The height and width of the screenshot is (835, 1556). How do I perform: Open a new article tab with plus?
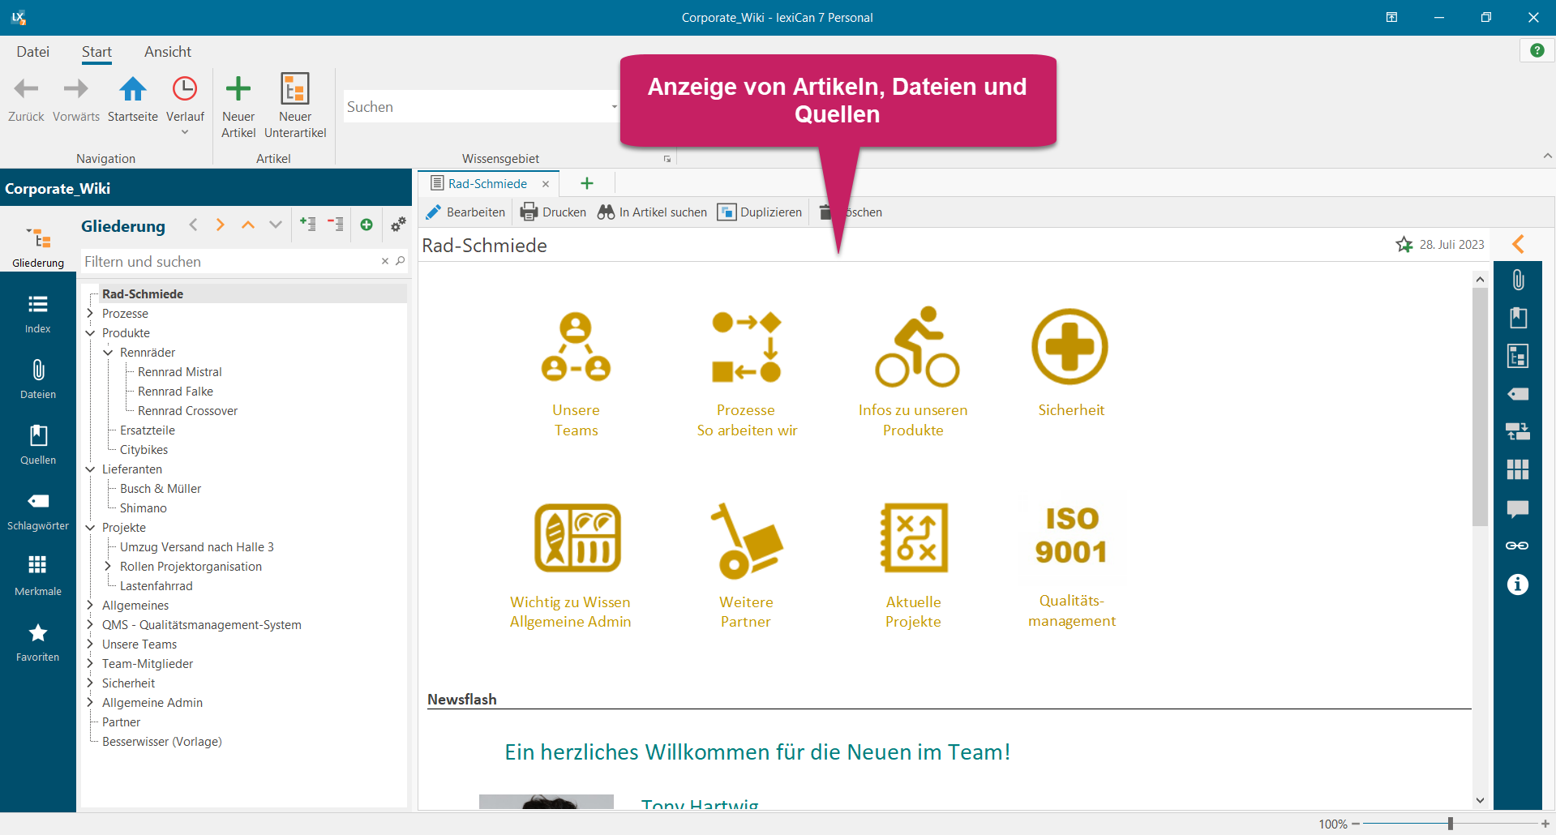(587, 184)
